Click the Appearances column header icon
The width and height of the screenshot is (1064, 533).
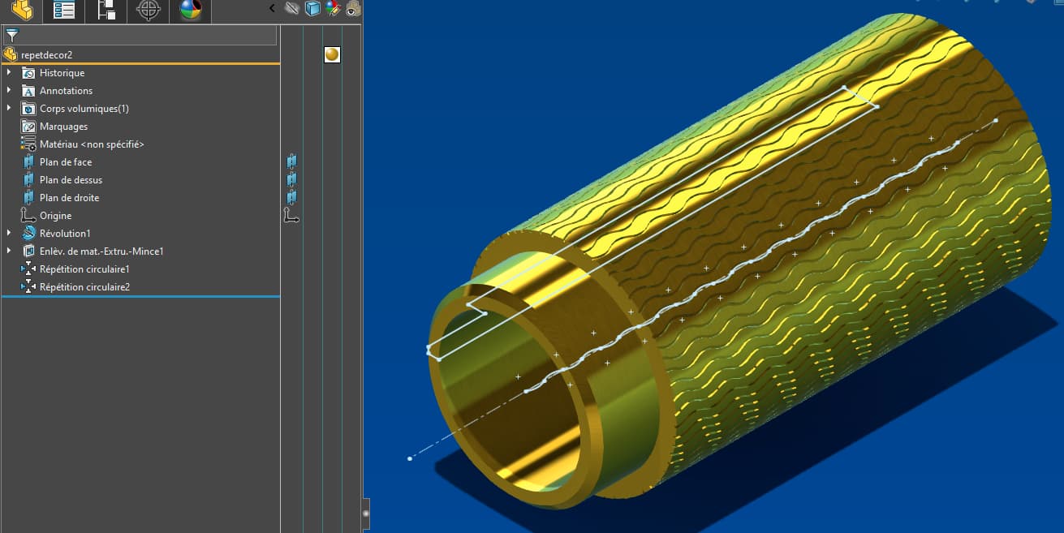[x=333, y=9]
